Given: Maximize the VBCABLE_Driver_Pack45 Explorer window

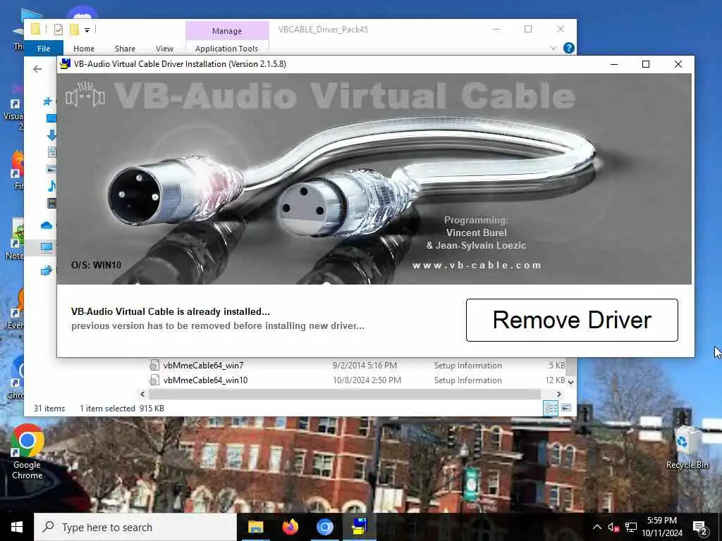Looking at the screenshot, I should click(528, 30).
